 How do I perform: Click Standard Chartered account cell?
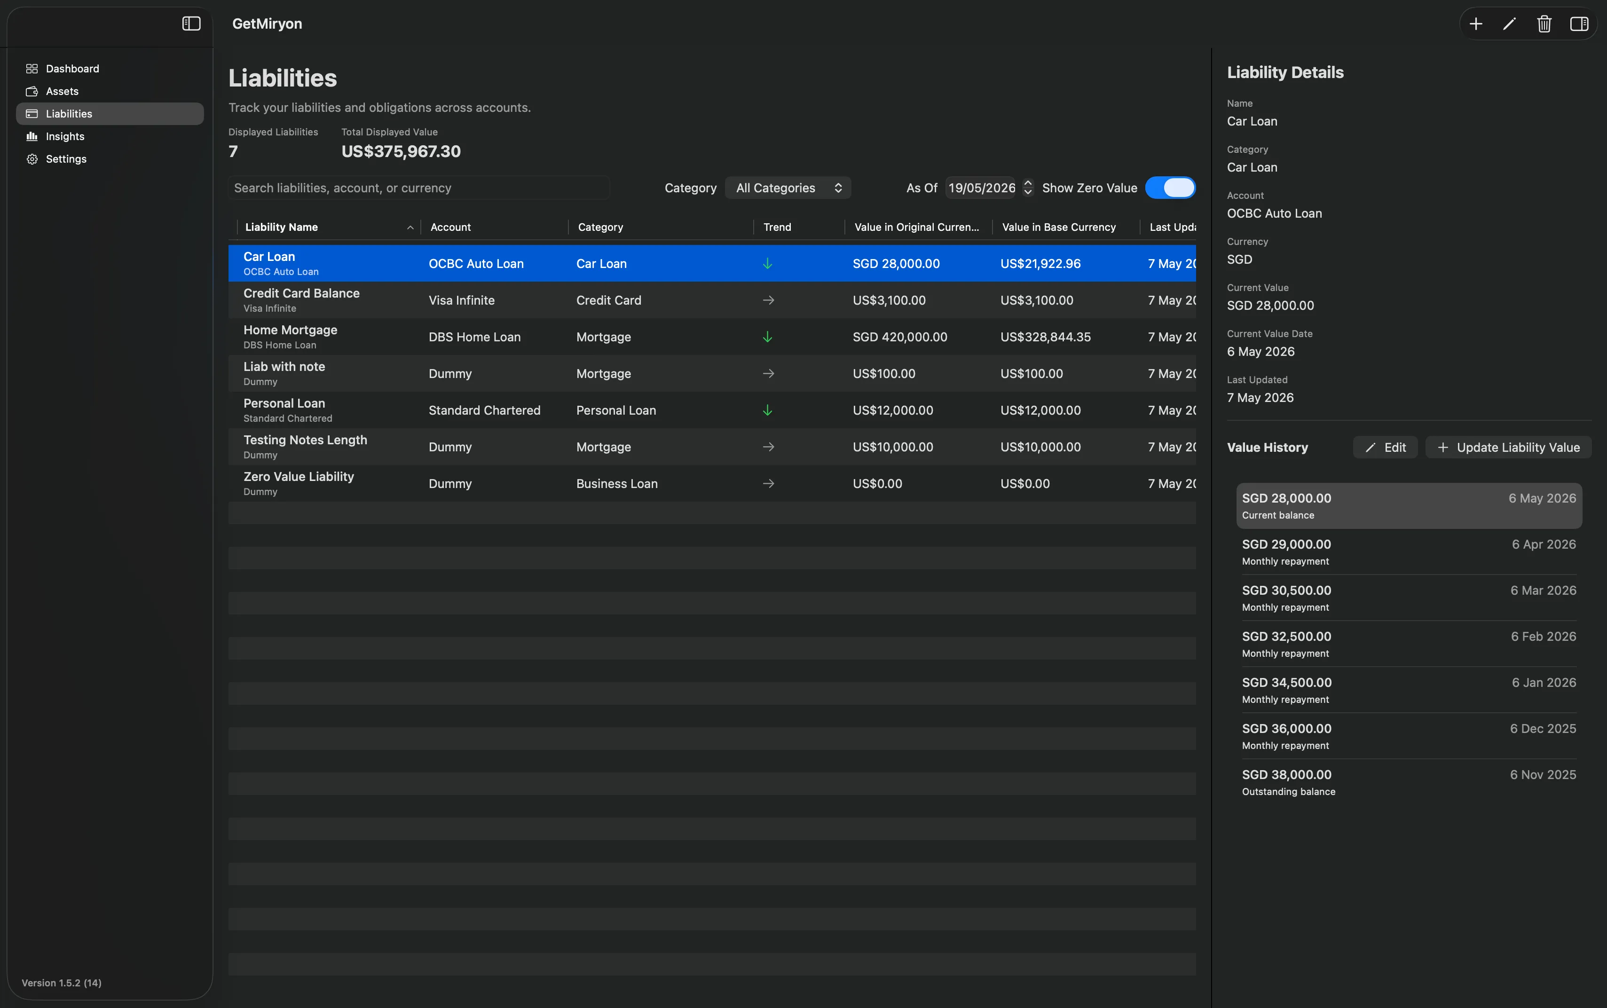(485, 410)
